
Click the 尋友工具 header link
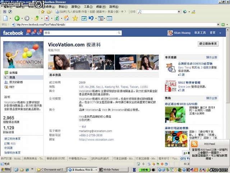200,33
